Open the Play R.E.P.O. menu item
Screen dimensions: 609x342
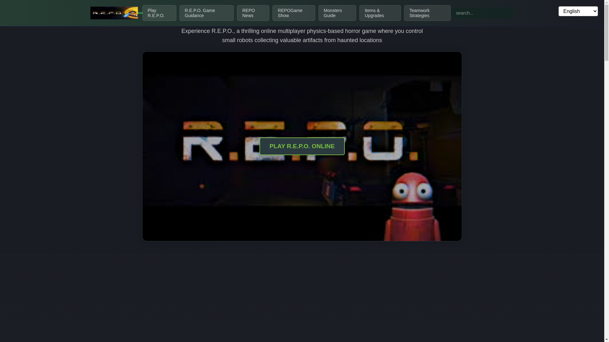pos(159,13)
